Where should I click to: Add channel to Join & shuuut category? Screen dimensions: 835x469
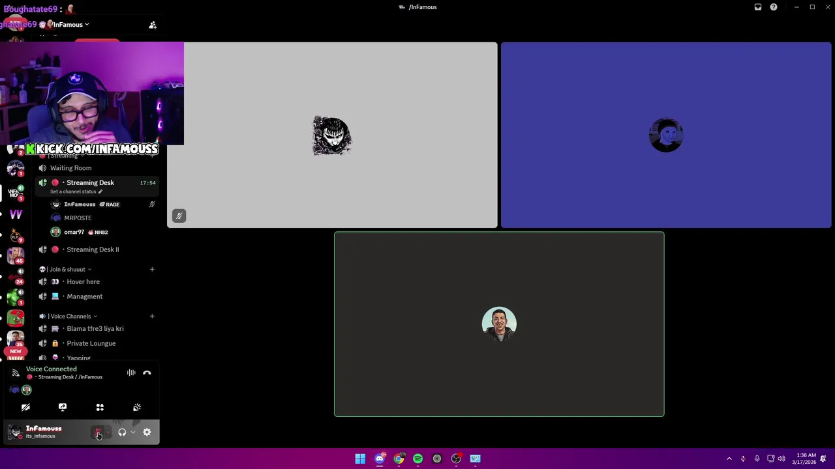coord(152,269)
